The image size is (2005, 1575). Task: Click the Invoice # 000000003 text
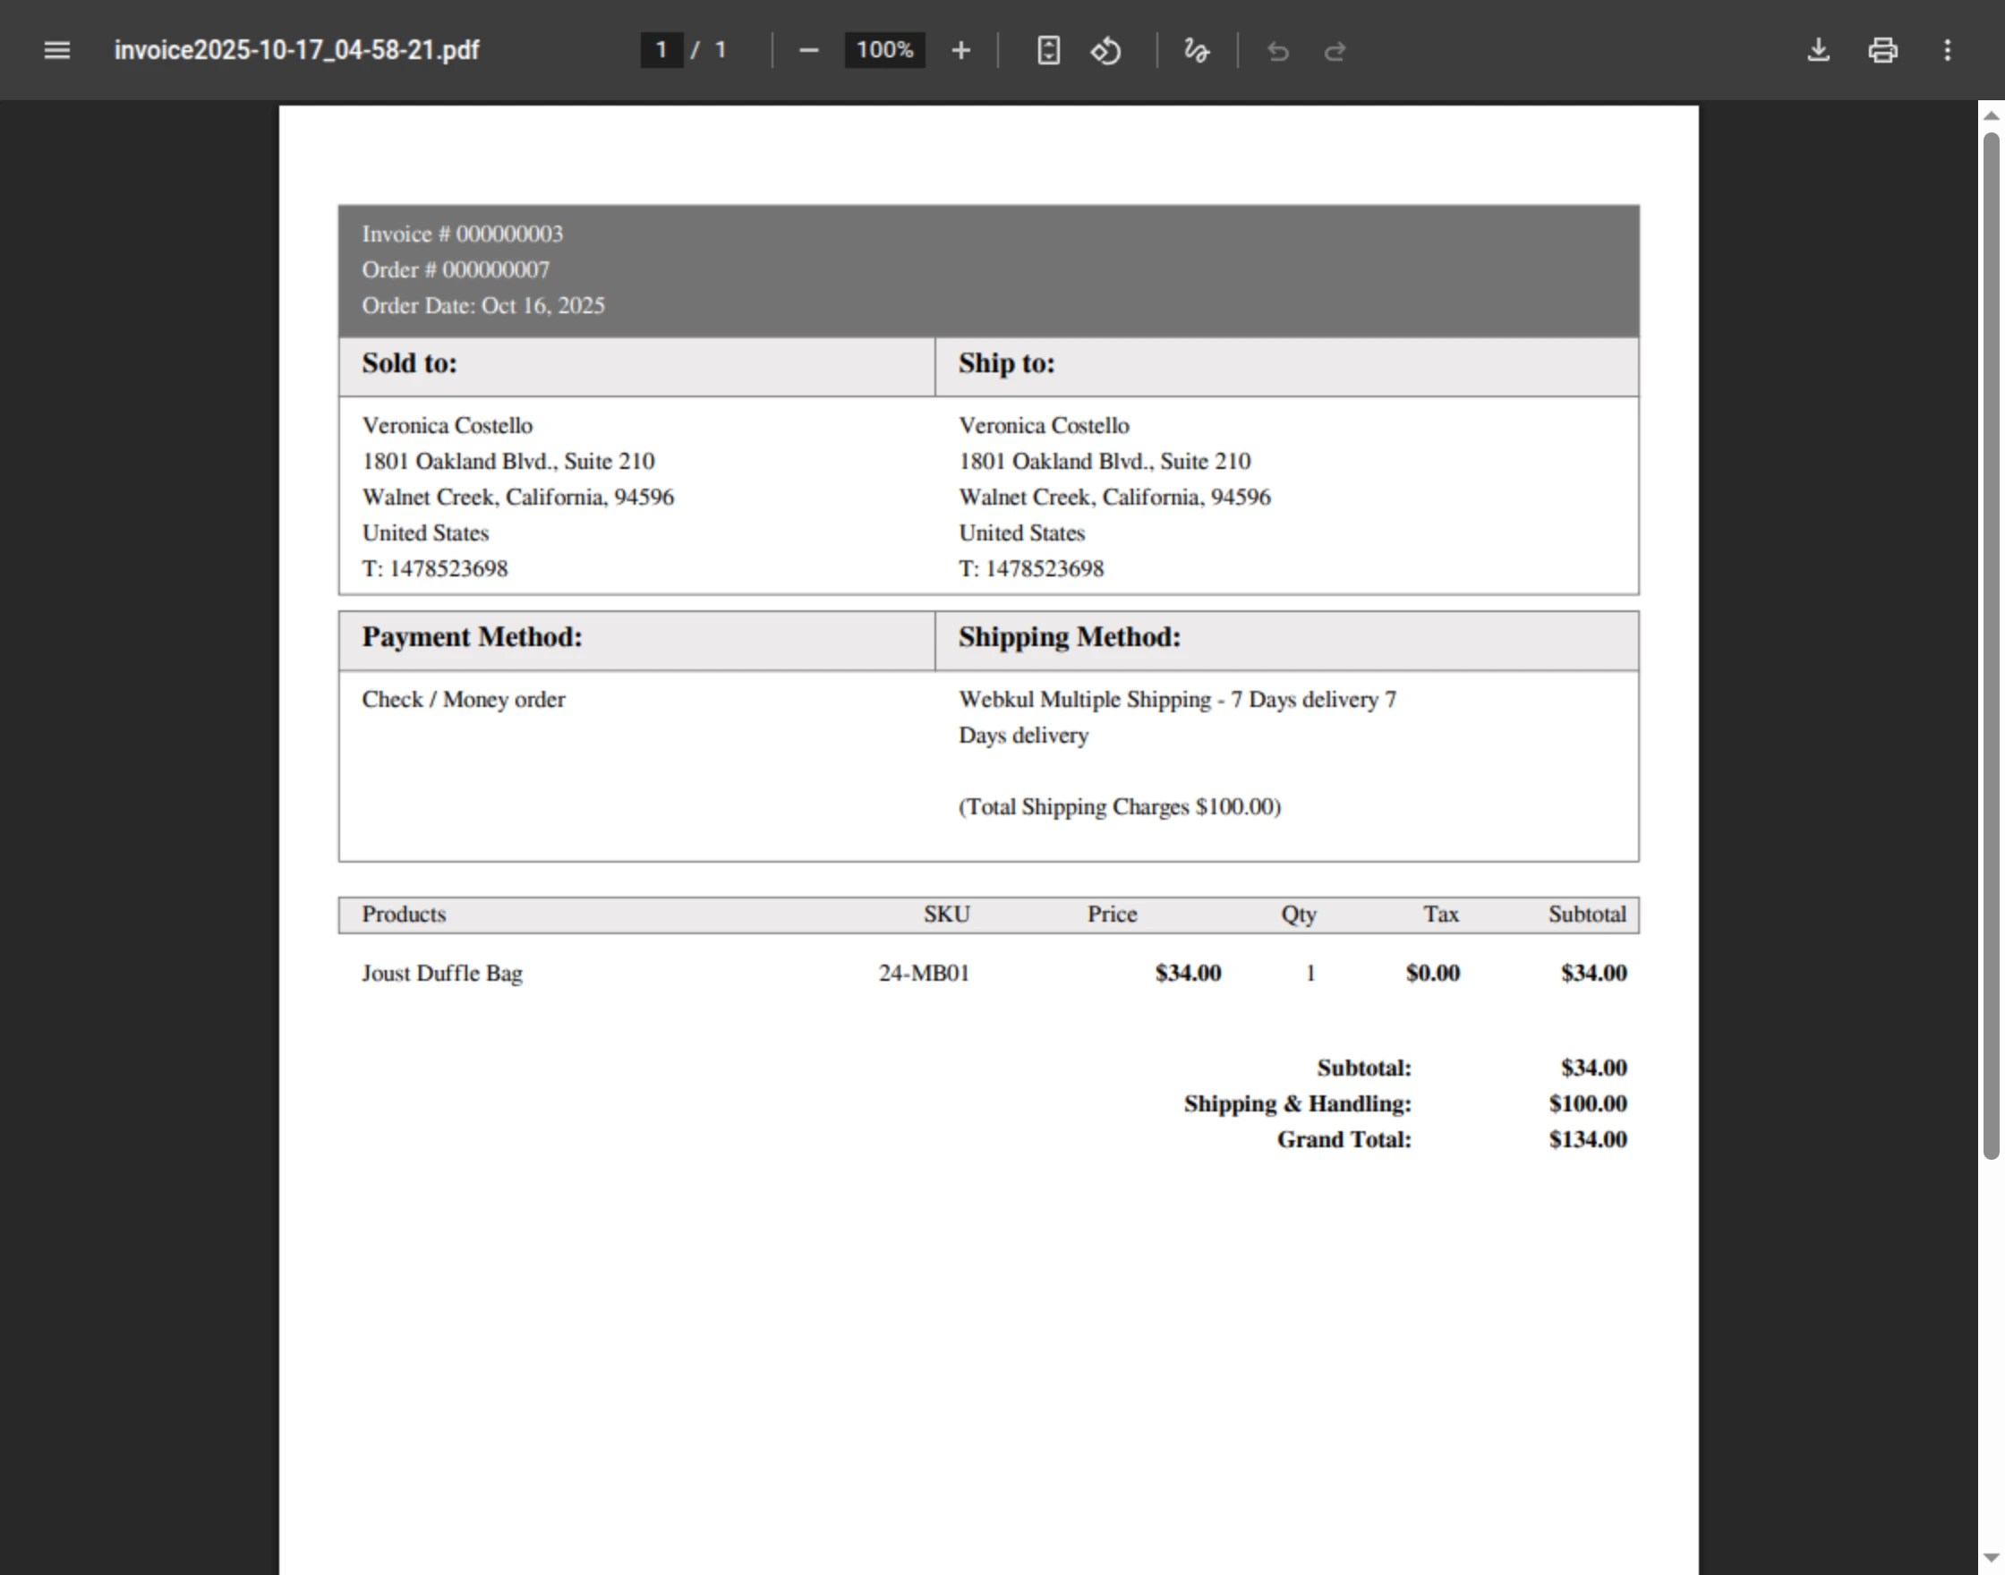tap(462, 234)
